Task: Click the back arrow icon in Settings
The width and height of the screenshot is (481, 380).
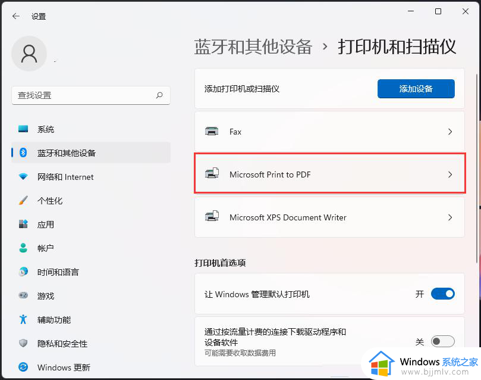Action: point(16,16)
